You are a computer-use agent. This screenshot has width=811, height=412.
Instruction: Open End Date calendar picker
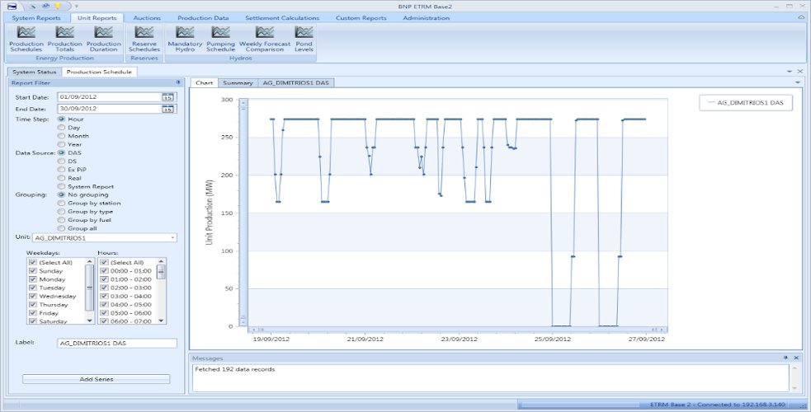(x=168, y=109)
